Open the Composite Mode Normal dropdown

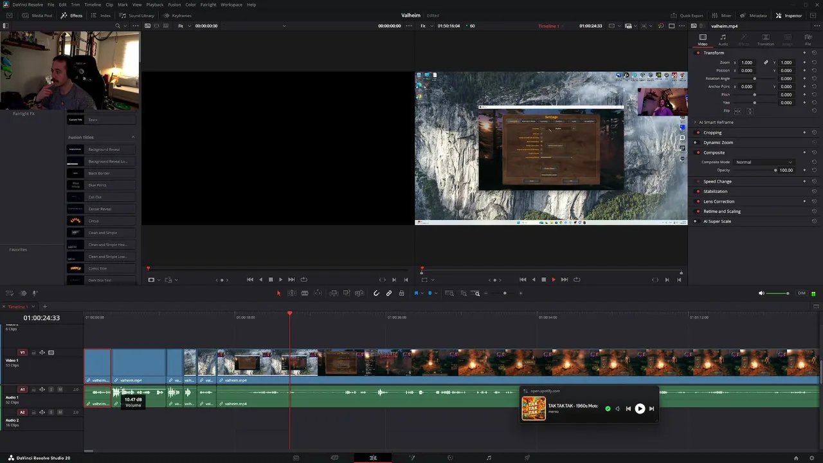(764, 162)
